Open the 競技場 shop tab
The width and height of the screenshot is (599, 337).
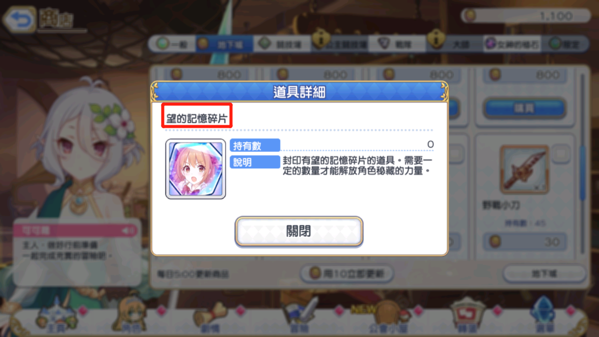282,44
